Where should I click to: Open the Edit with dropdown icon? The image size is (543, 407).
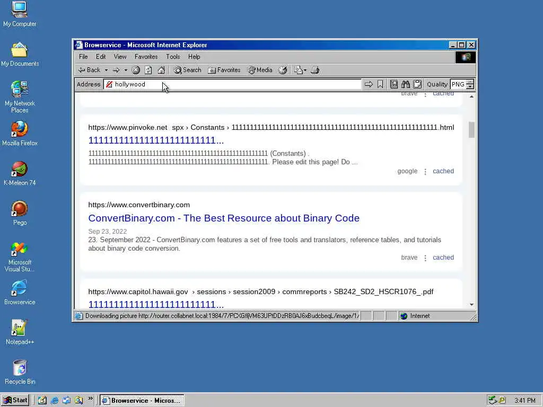pos(300,70)
